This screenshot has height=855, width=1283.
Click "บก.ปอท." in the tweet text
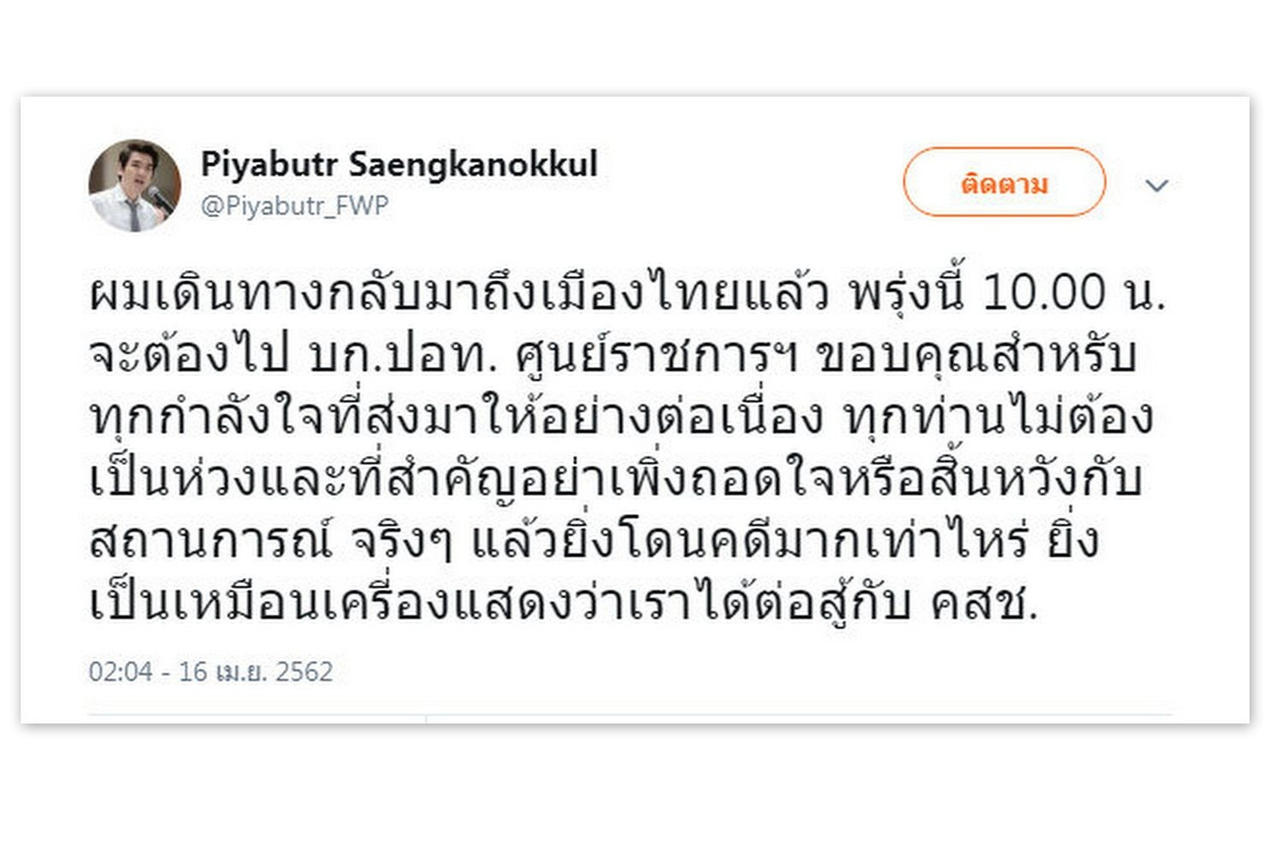[403, 356]
